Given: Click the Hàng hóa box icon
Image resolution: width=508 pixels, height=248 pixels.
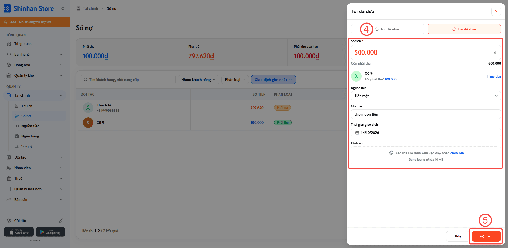Looking at the screenshot, I should pyautogui.click(x=9, y=65).
